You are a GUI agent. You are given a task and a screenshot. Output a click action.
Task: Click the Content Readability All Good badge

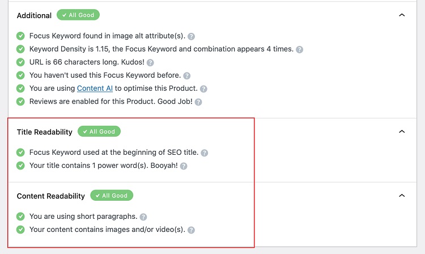point(112,196)
